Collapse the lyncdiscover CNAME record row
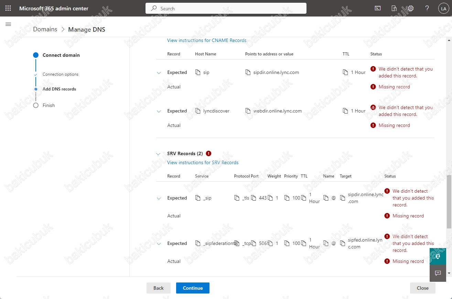Viewport: 452px width, 299px height. click(x=159, y=111)
